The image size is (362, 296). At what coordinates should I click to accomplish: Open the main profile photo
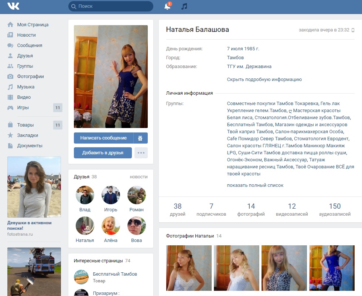pos(111,77)
